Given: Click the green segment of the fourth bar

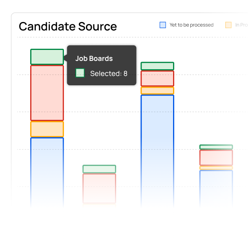Looking at the screenshot, I should click(x=216, y=147).
